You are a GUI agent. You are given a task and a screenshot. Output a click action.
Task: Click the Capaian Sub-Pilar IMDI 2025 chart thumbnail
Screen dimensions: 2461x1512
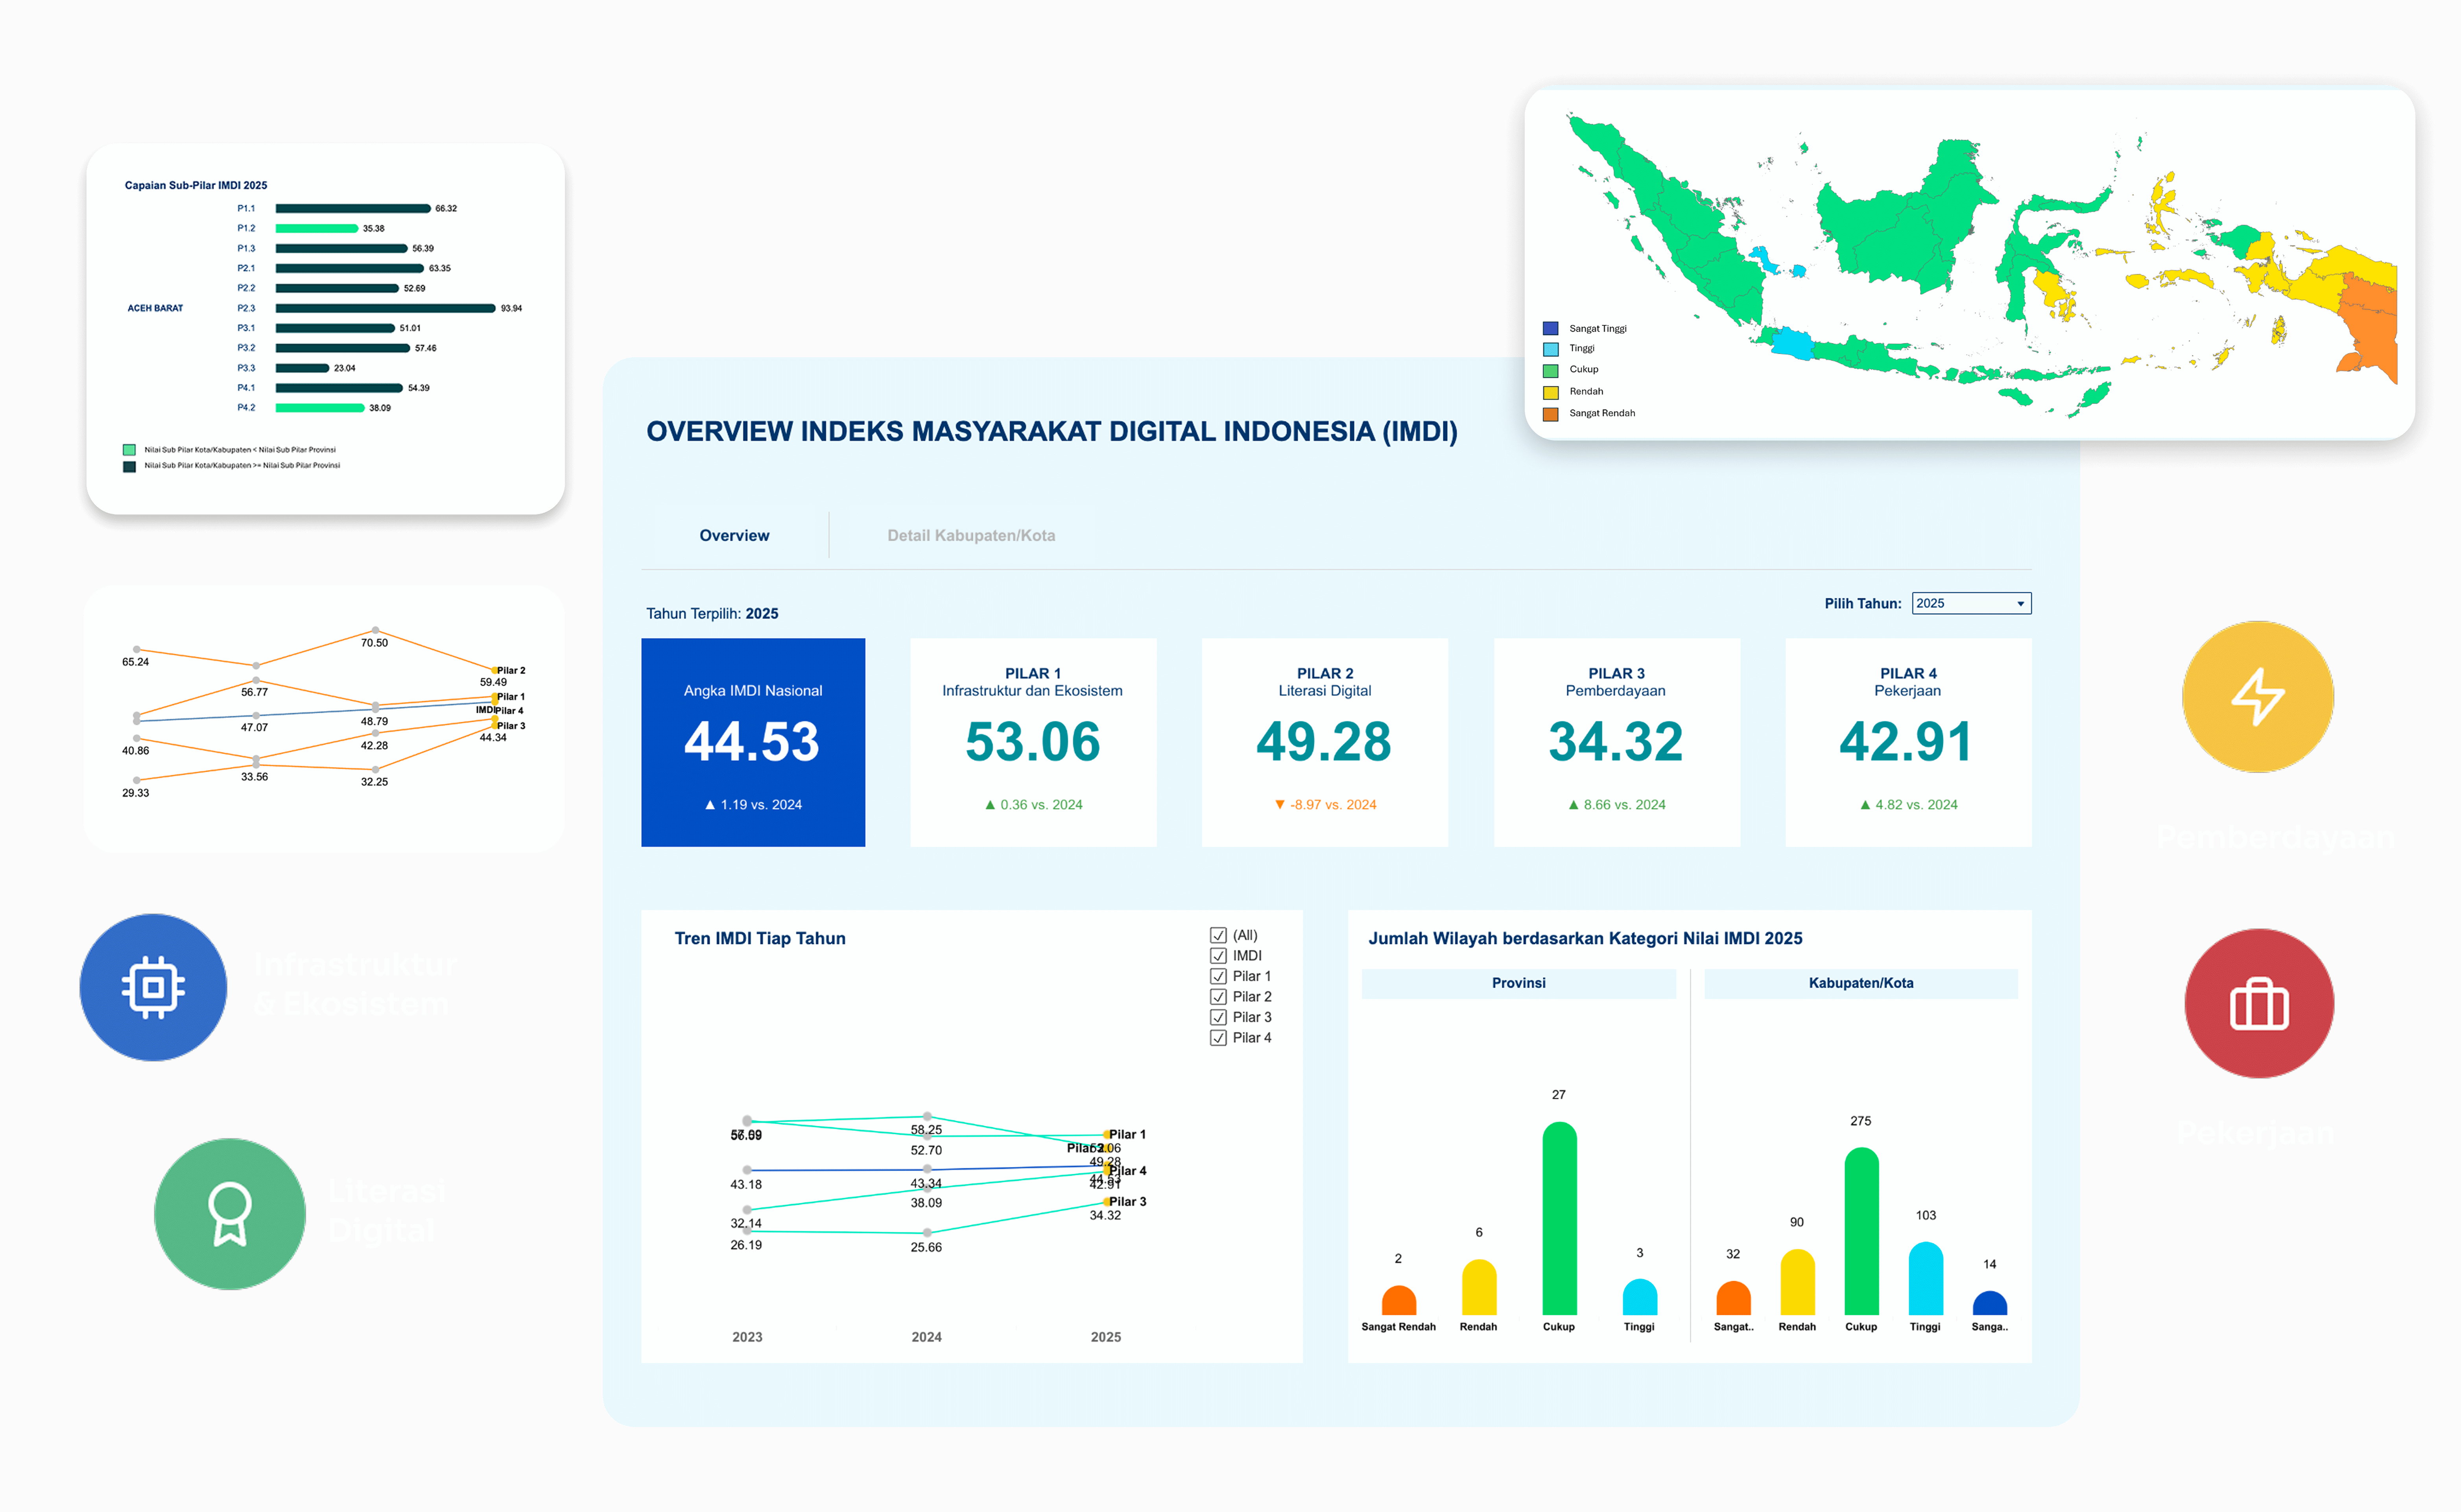[325, 328]
